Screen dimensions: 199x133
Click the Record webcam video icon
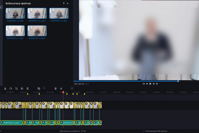[x=56, y=89]
